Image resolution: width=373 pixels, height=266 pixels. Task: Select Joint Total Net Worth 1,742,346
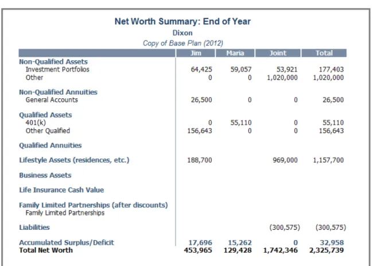[280, 250]
